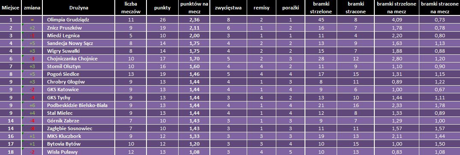
Task: Click the 45 goals scored cell
Action: point(322,20)
